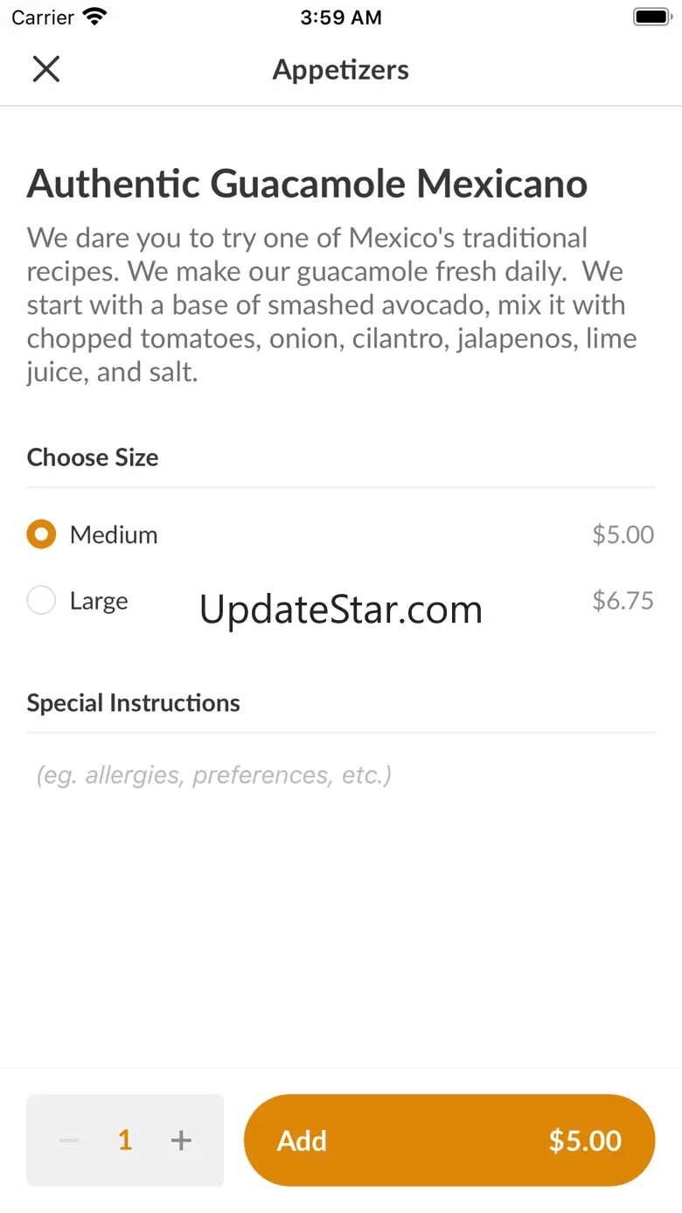Tap the Wi-Fi status icon
The width and height of the screenshot is (682, 1213).
[x=93, y=17]
